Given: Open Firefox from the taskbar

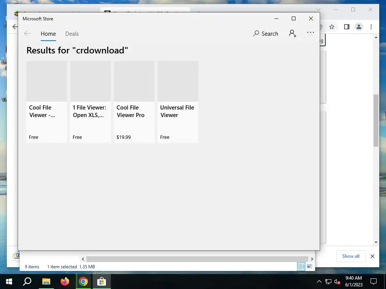Looking at the screenshot, I should pos(65,281).
